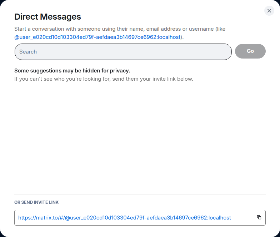Click the 'Search' placeholder text
280x237 pixels.
28,52
